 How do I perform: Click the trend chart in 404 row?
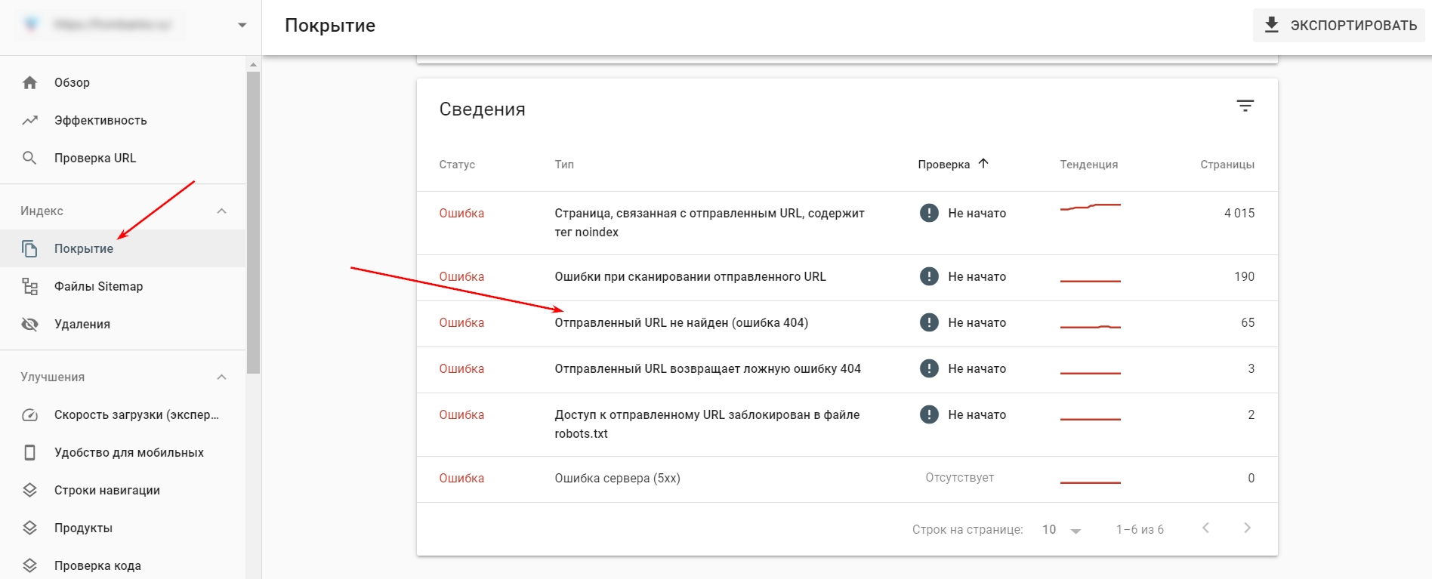coord(1090,326)
